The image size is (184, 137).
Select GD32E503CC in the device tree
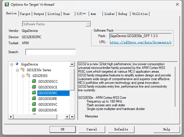(48, 82)
